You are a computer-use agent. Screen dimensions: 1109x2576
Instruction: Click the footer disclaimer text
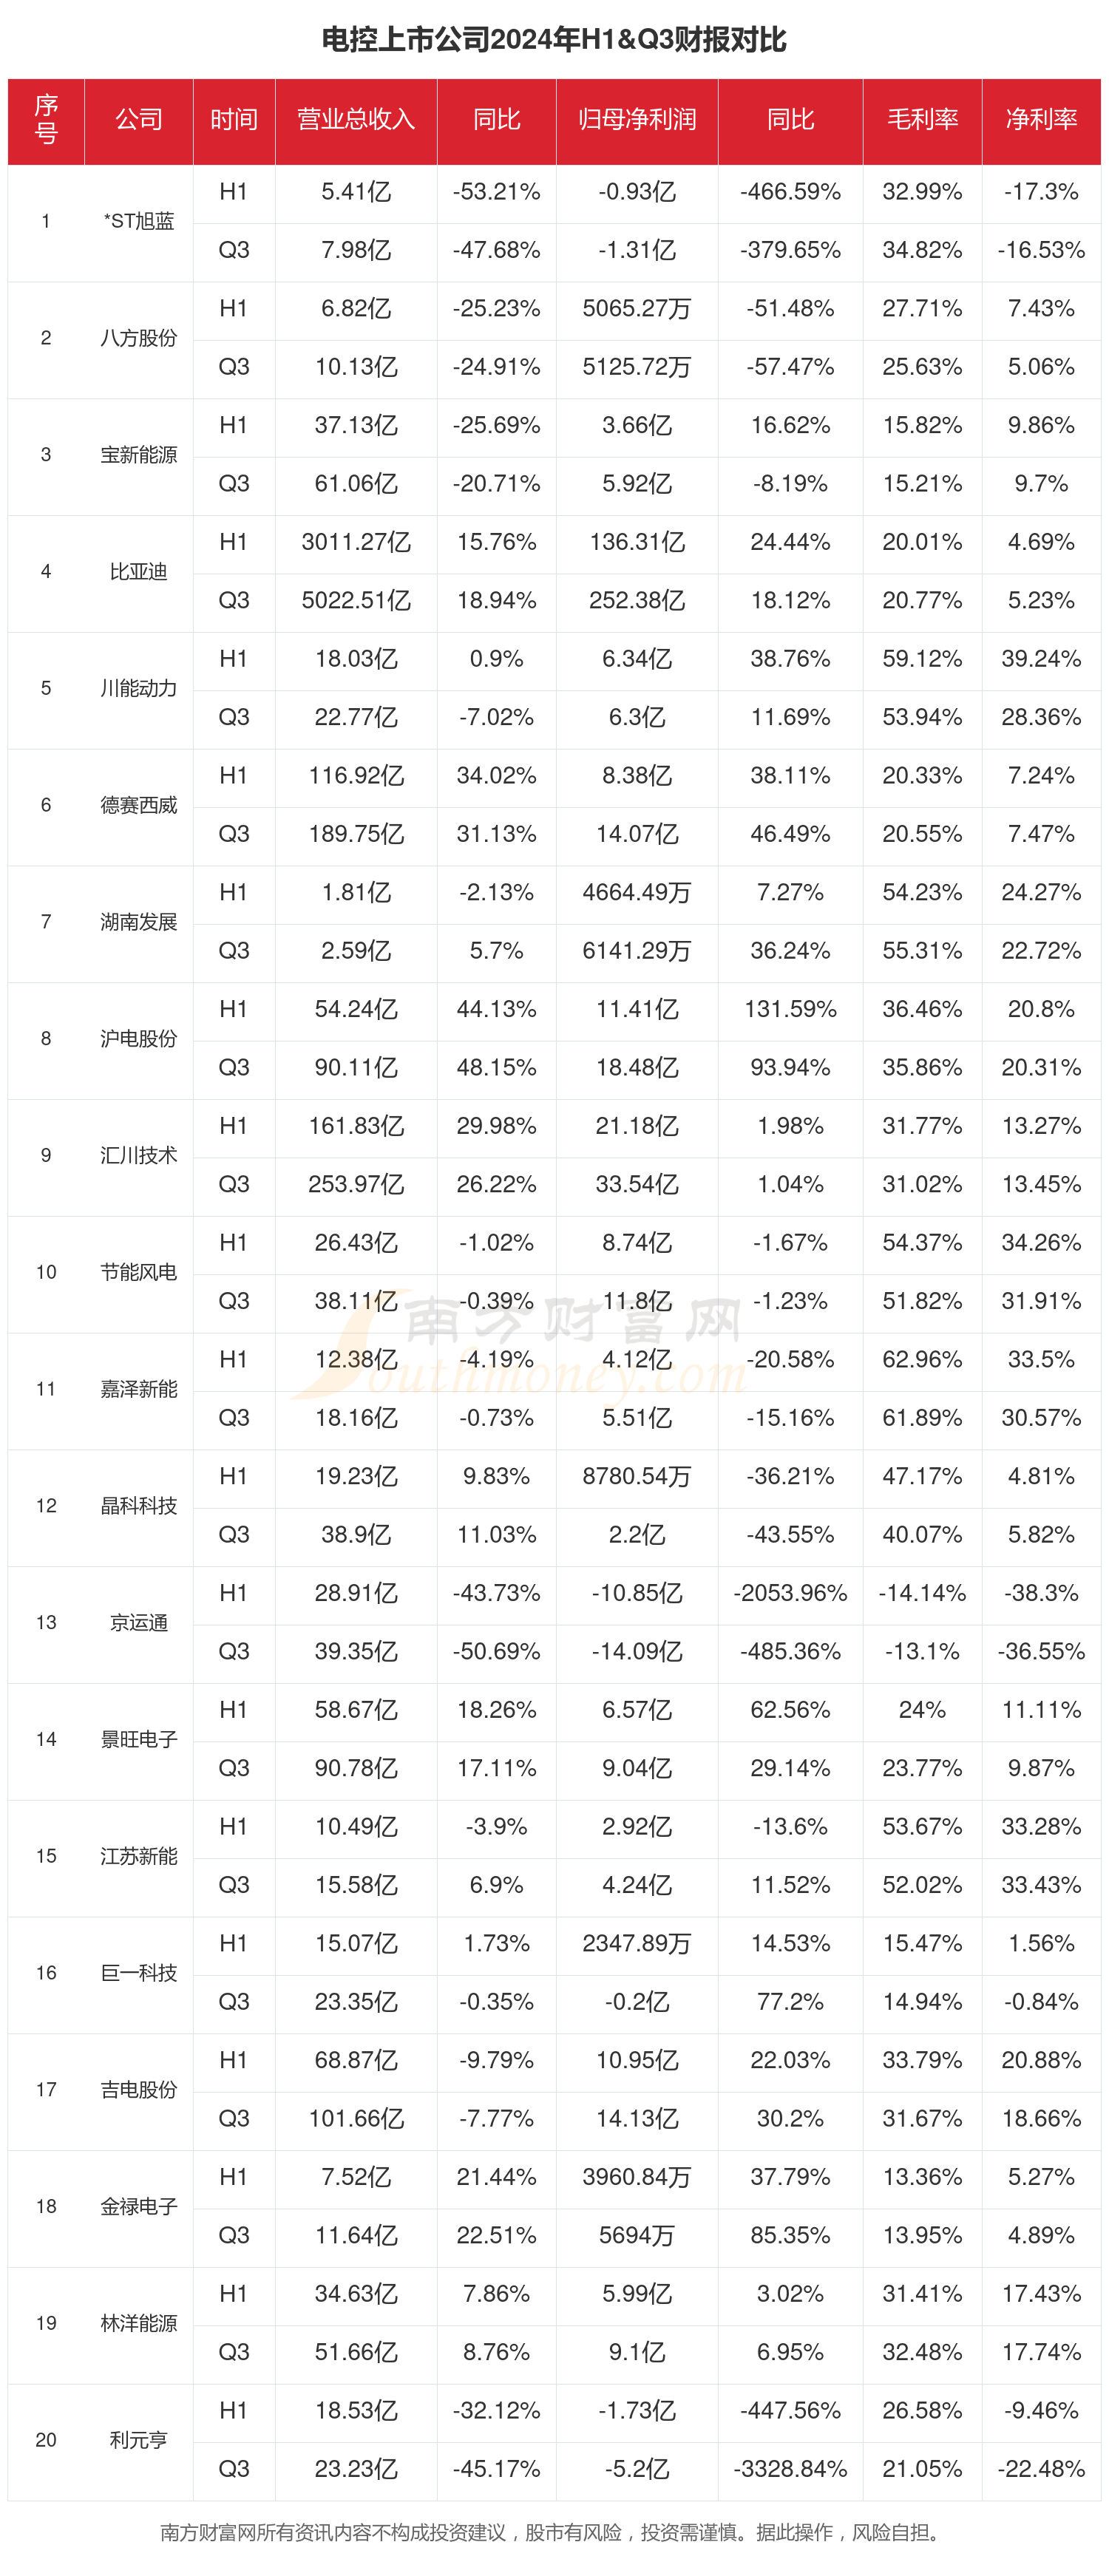(554, 2533)
